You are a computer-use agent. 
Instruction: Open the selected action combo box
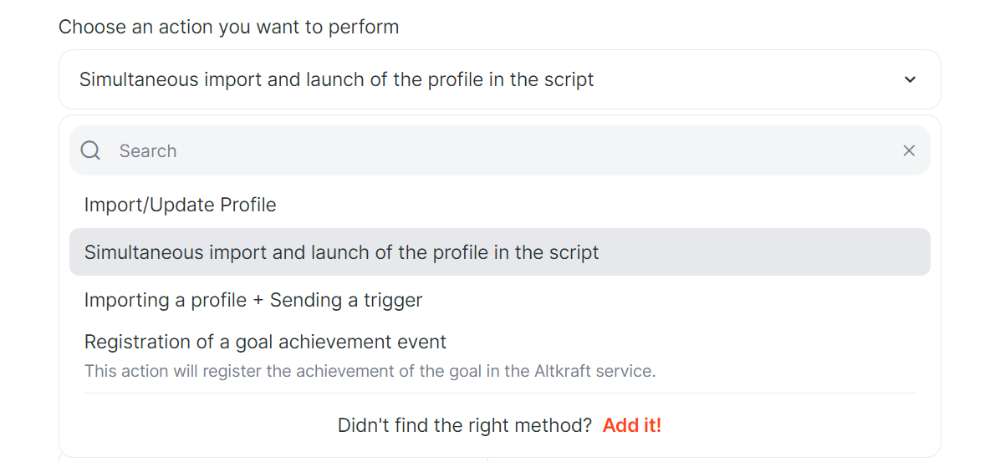click(x=499, y=79)
